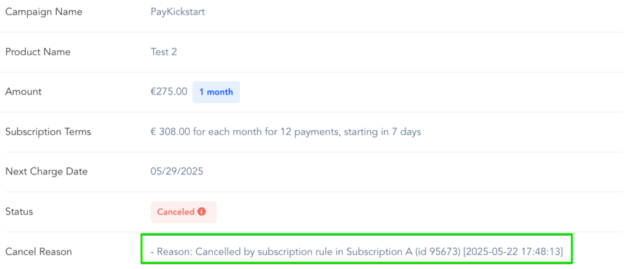Select the €275.00 amount value
Image resolution: width=630 pixels, height=269 pixels.
[169, 92]
